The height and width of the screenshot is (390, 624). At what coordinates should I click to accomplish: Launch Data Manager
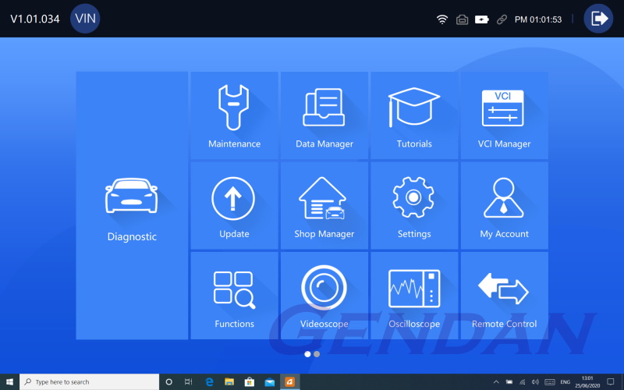pyautogui.click(x=324, y=115)
